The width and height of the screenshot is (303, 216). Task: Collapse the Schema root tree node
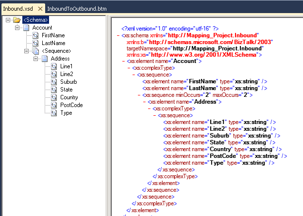coord(8,20)
